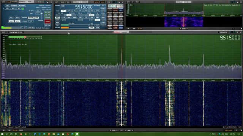Select the 6000 filter bandwidth
Viewport: 243px width, 136px height.
[86, 15]
